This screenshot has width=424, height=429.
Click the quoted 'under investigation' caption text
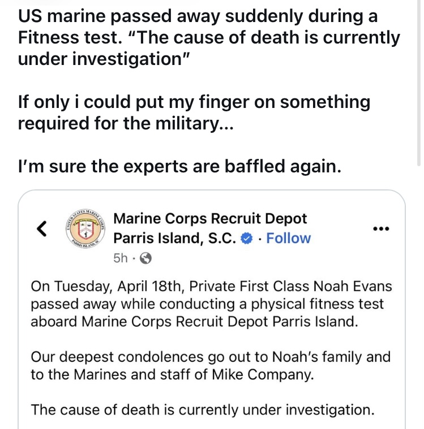[x=104, y=59]
